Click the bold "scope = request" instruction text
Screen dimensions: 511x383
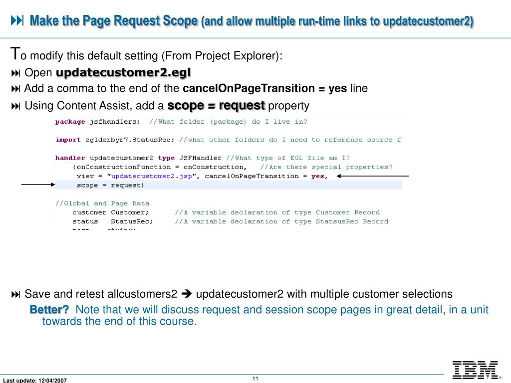216,105
